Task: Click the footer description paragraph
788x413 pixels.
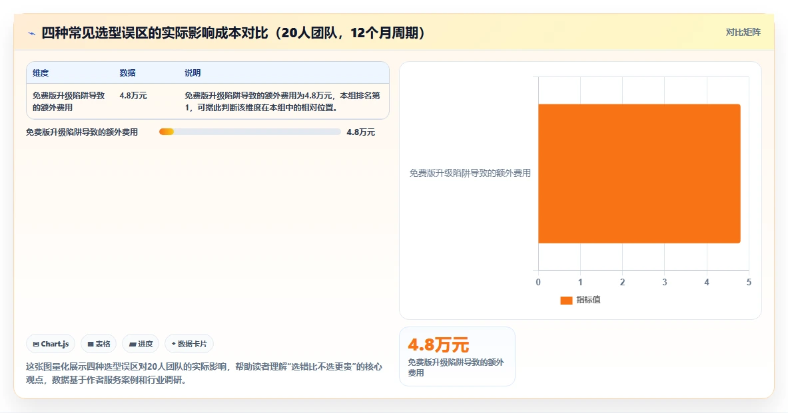Action: click(x=204, y=373)
